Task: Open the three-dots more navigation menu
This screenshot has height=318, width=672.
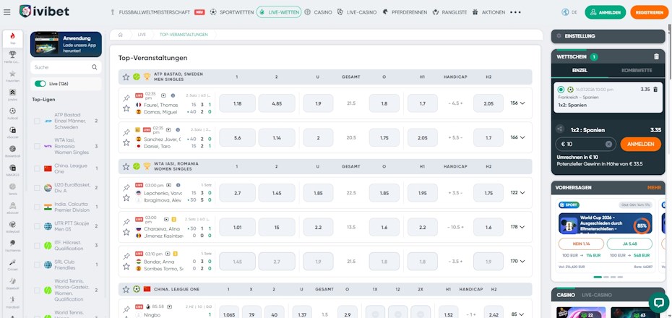Action: [x=515, y=12]
